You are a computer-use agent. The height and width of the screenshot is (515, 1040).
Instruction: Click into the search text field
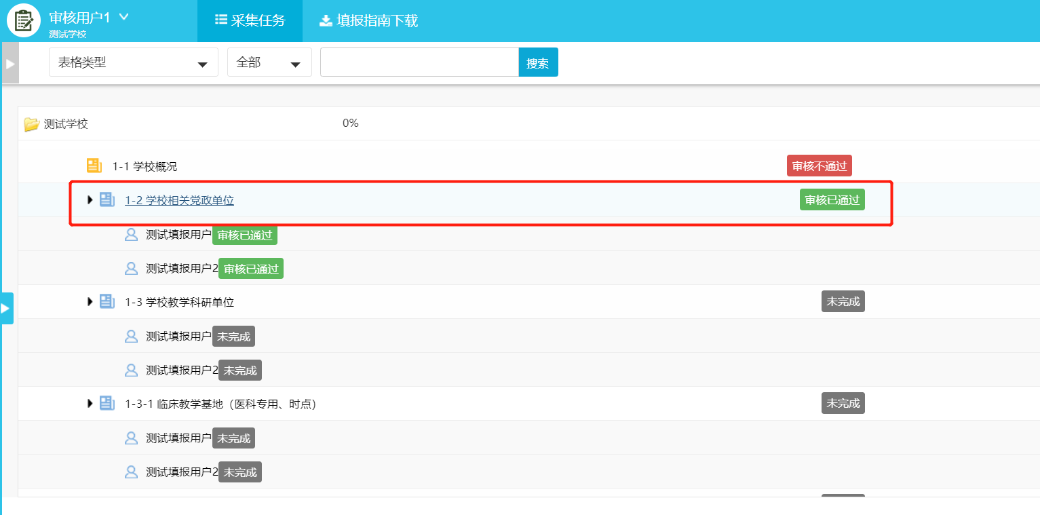pos(419,62)
